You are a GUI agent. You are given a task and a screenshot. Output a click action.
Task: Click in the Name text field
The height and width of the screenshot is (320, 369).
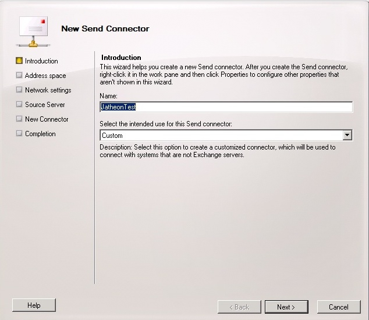226,107
